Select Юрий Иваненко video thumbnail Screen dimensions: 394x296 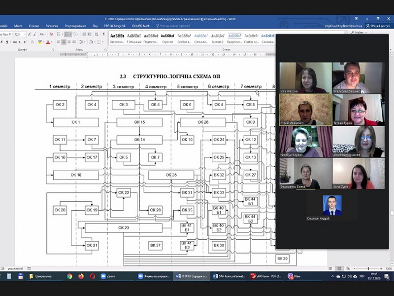305,110
